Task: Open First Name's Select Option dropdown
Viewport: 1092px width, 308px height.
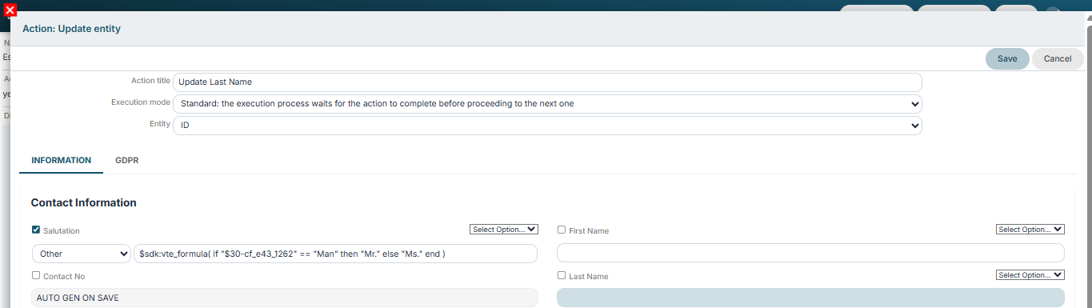Action: (x=1030, y=229)
